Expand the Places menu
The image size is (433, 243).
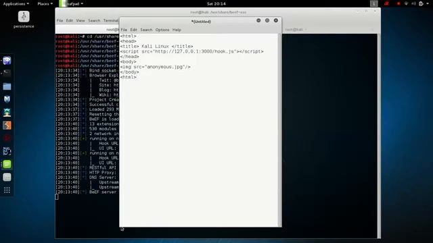[45, 3]
